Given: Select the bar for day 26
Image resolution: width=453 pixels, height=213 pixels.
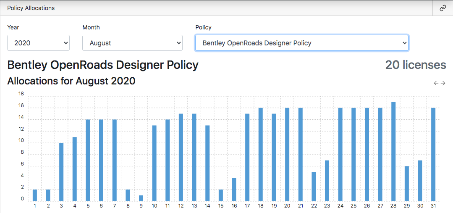Looking at the screenshot, I should pyautogui.click(x=367, y=155).
